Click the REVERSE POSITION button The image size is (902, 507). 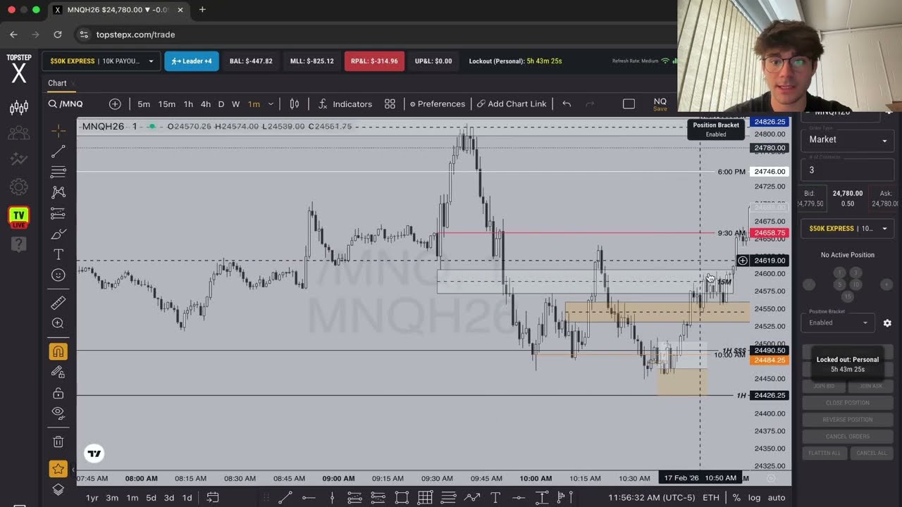click(848, 420)
